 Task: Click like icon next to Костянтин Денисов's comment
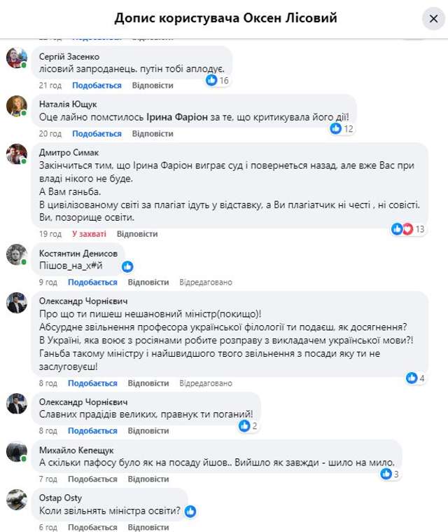tap(127, 266)
